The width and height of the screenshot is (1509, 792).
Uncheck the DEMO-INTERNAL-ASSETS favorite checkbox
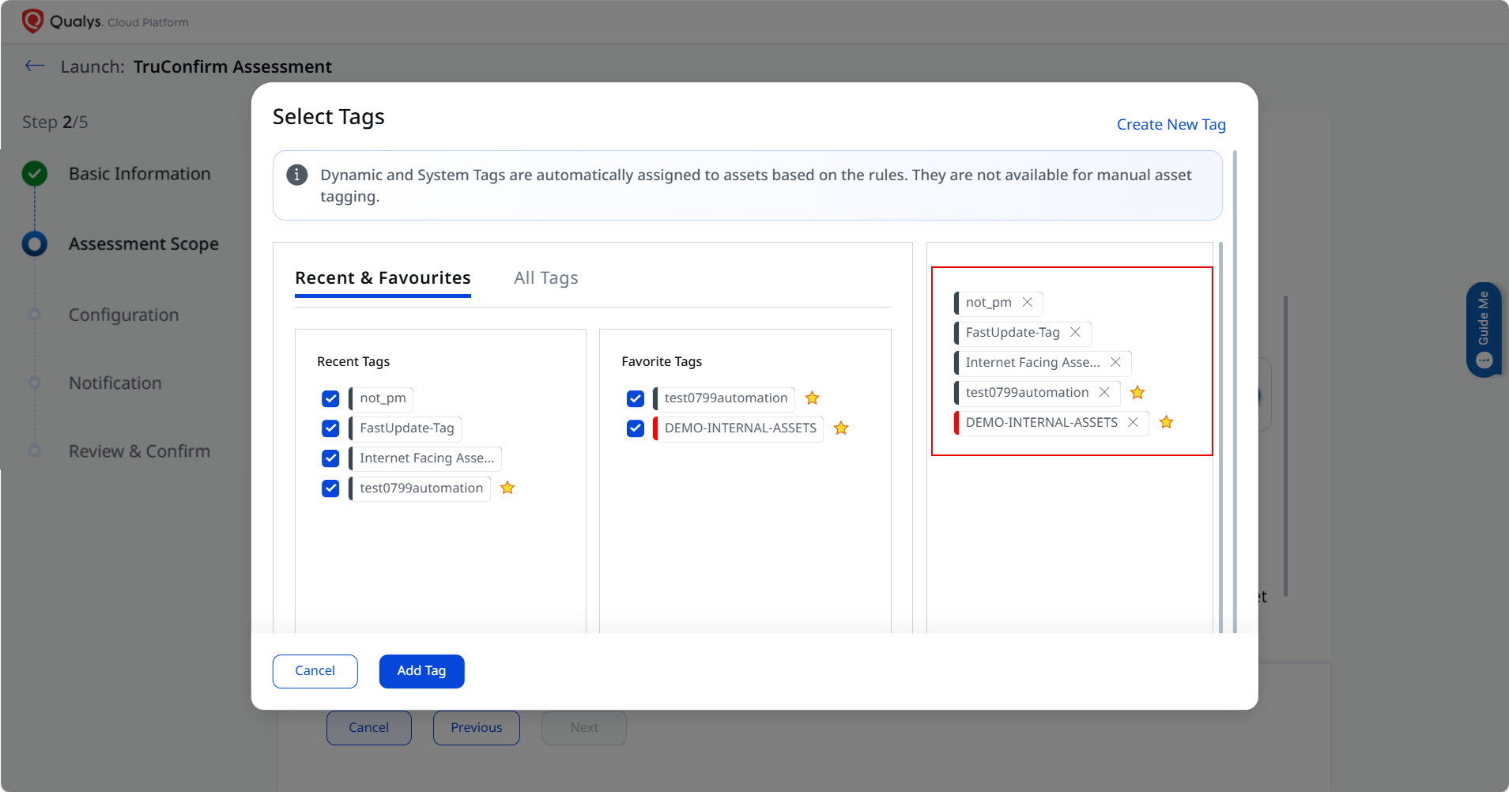[635, 428]
